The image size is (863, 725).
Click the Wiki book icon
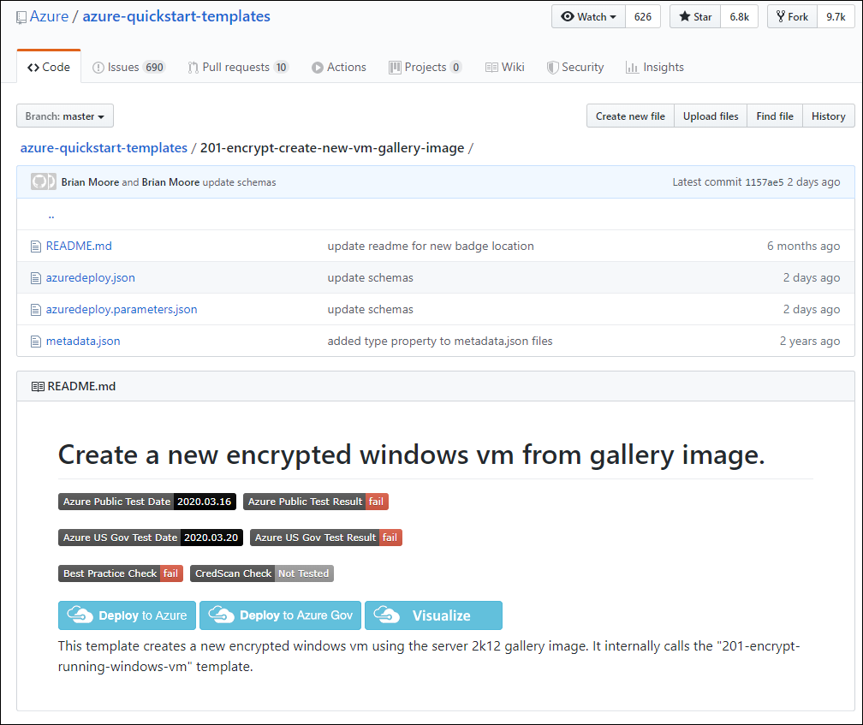[491, 68]
